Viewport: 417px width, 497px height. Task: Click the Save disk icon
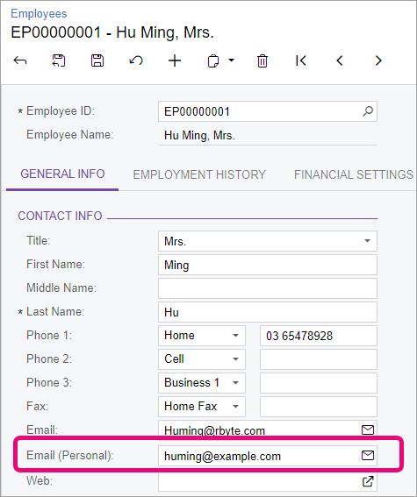coord(97,60)
